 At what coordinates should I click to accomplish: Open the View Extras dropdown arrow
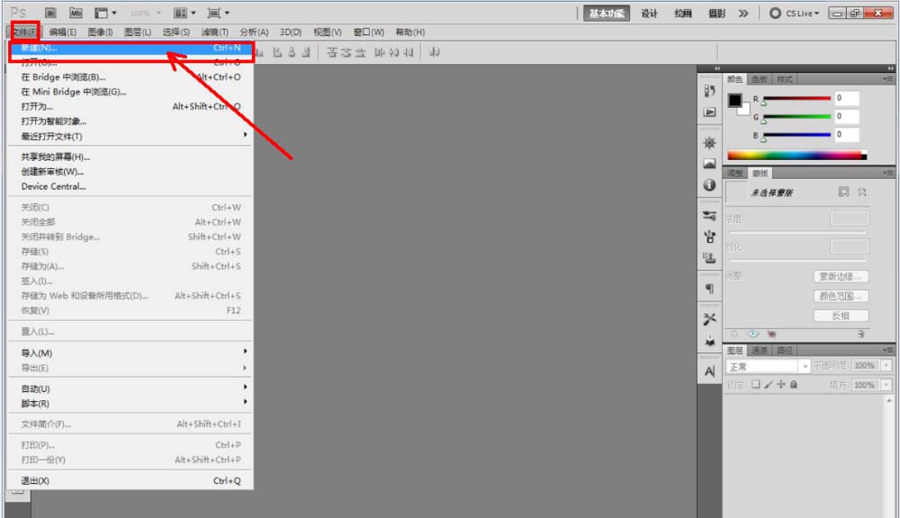113,13
